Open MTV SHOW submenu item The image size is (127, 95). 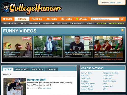(x=101, y=23)
